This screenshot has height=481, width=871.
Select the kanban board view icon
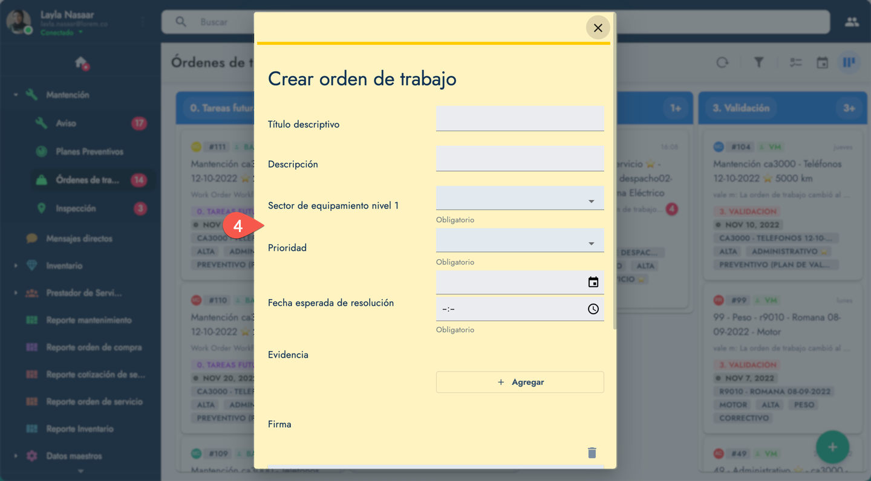pyautogui.click(x=849, y=62)
